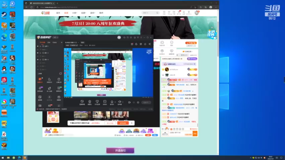Click the outlined button in offline popup
Image resolution: width=285 pixels, height=160 pixels.
tap(110, 123)
